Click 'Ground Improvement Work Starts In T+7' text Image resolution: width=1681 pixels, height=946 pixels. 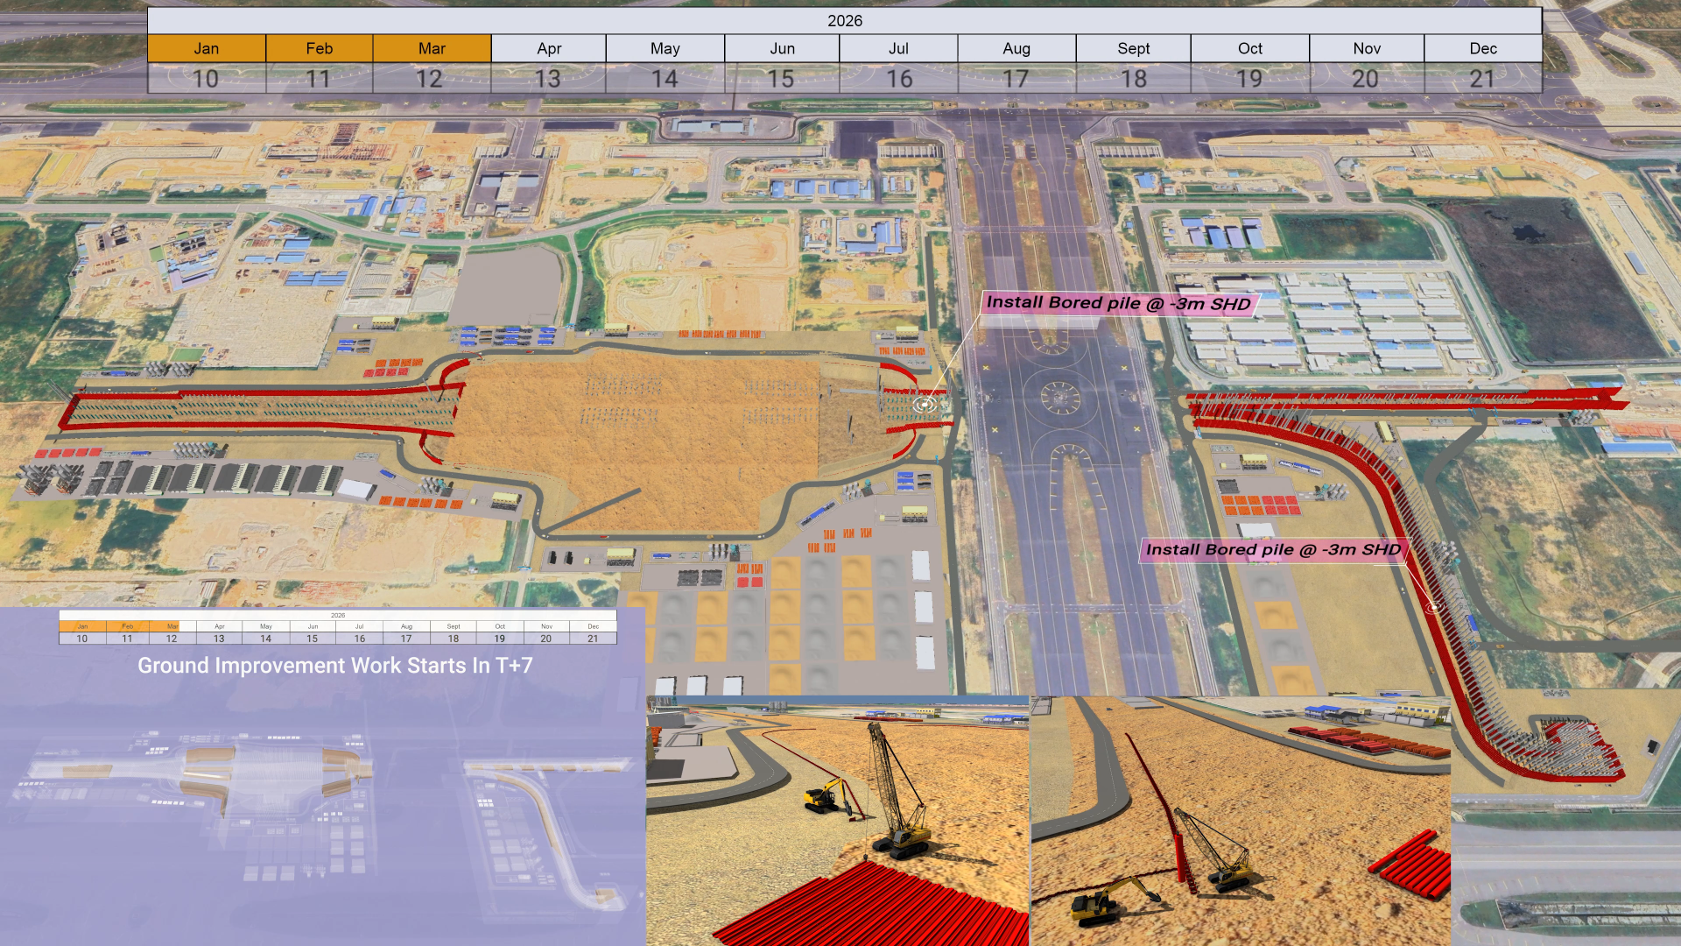point(334,666)
